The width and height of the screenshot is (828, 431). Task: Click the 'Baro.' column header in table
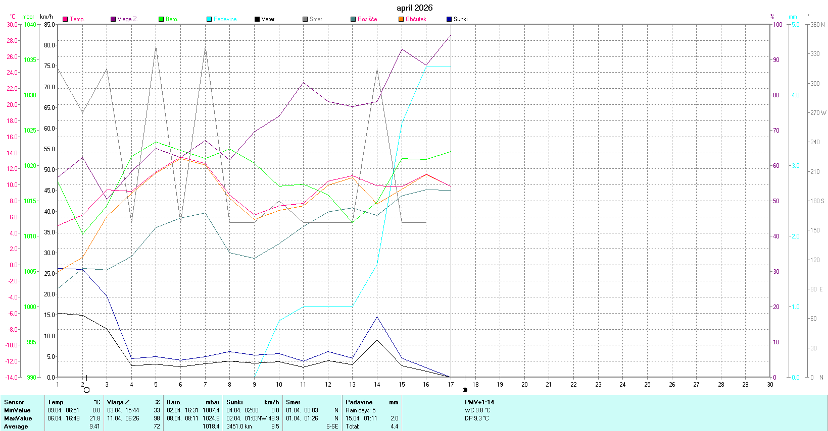(174, 402)
